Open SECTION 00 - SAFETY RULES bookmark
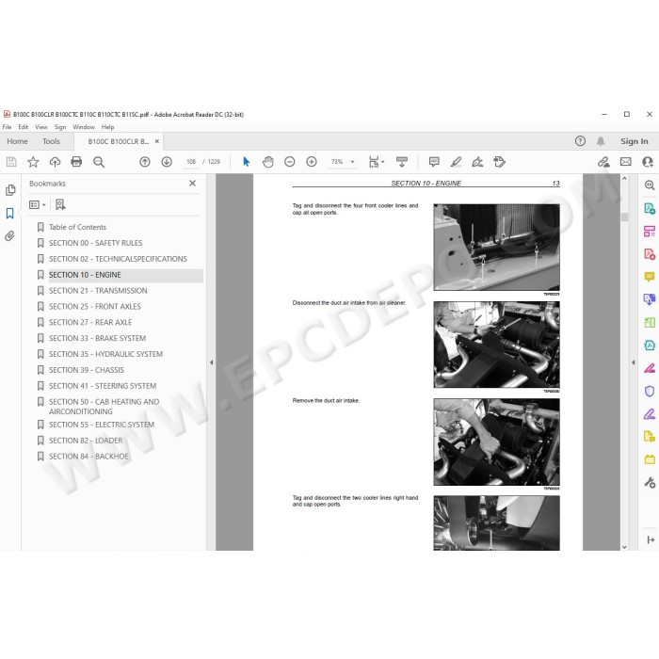The height and width of the screenshot is (659, 659). [x=95, y=243]
